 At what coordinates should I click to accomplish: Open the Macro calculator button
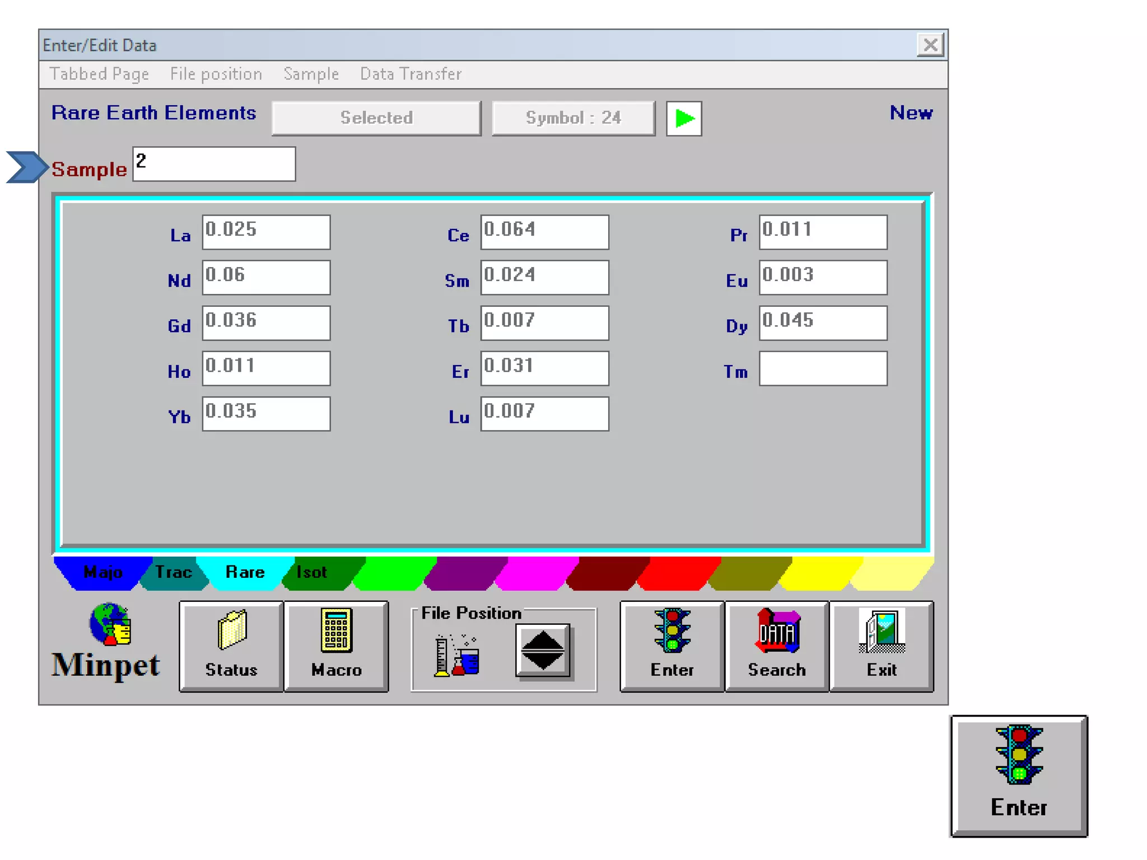click(x=336, y=646)
